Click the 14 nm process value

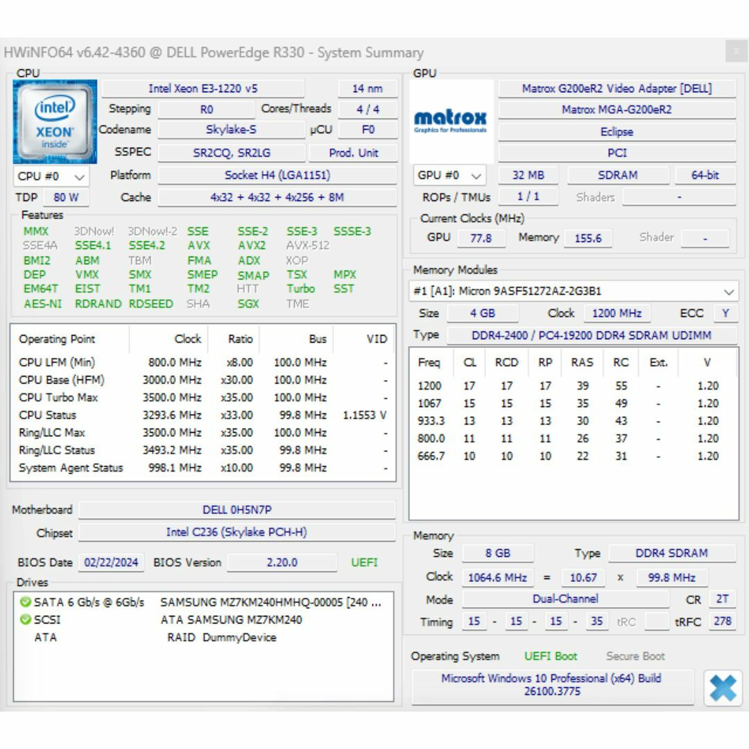click(x=368, y=88)
